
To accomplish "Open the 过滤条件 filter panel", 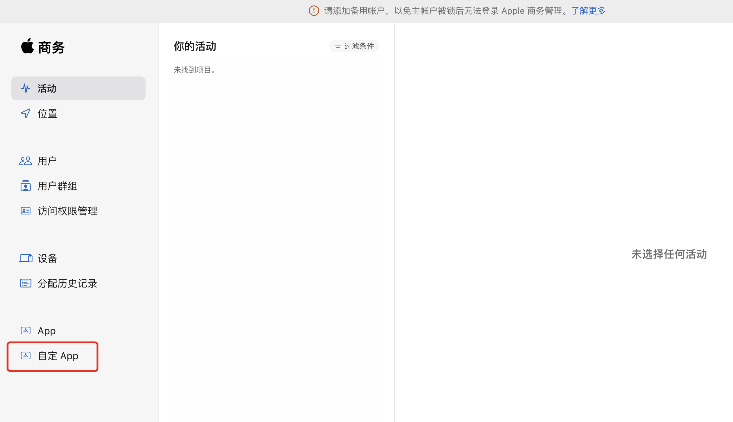I will point(354,46).
